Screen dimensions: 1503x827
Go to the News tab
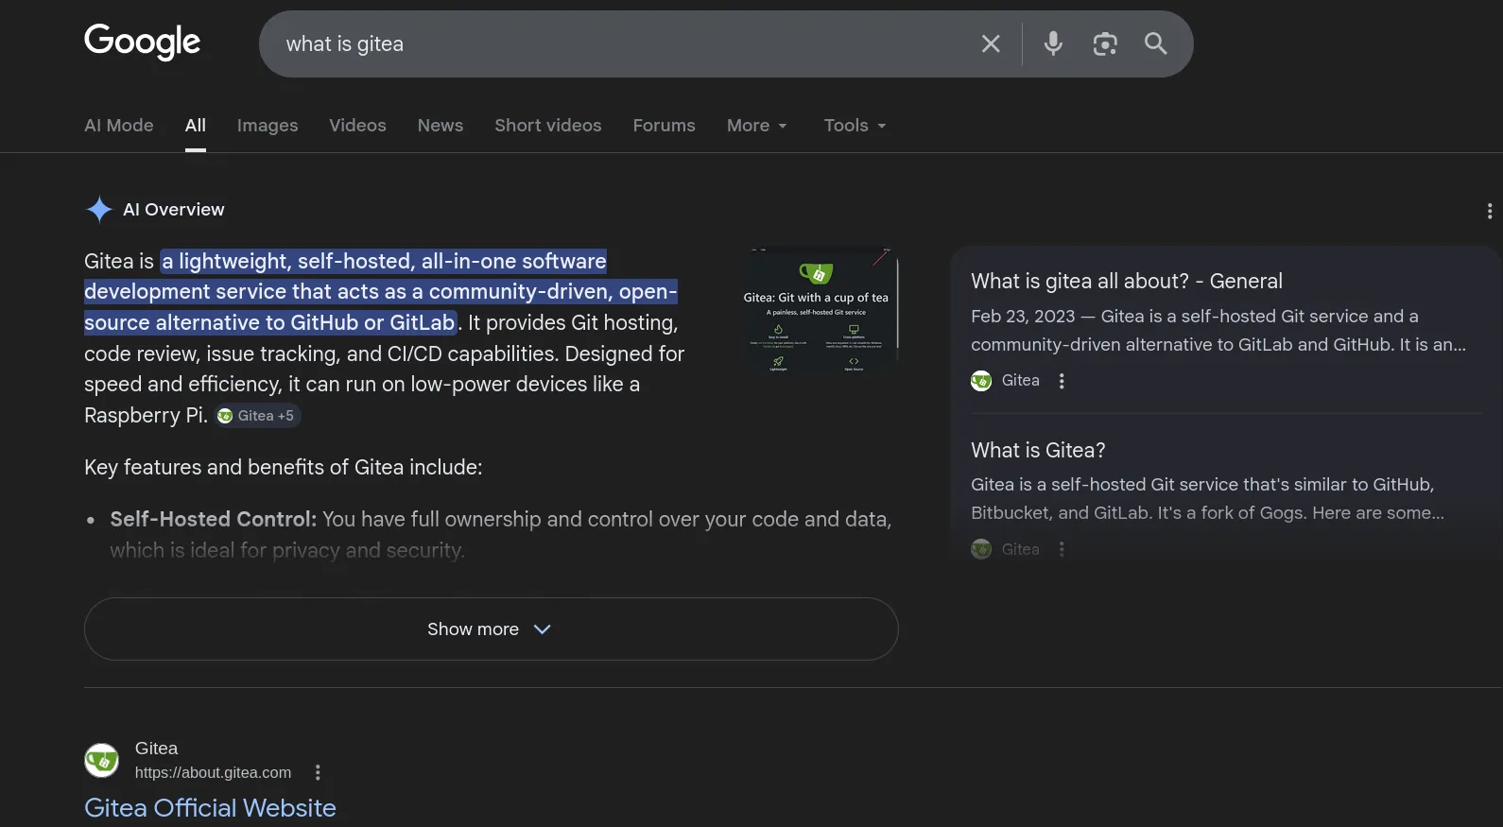pos(441,125)
